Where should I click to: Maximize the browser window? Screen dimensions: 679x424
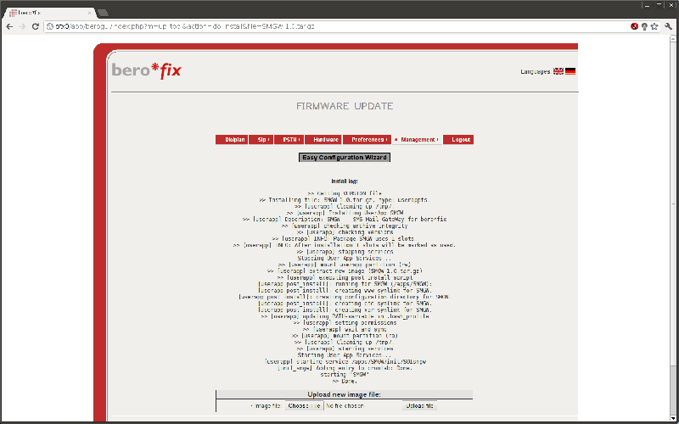659,5
